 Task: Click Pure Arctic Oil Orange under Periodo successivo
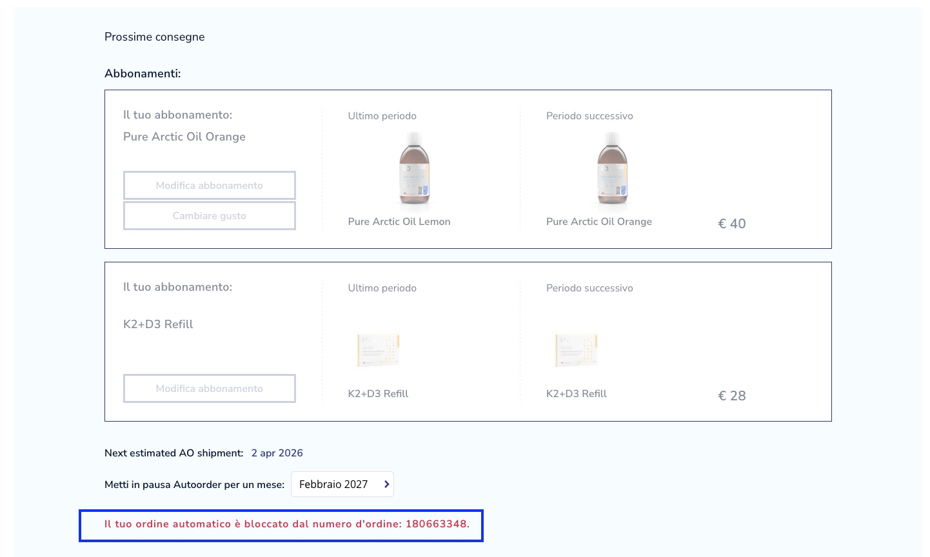[599, 222]
